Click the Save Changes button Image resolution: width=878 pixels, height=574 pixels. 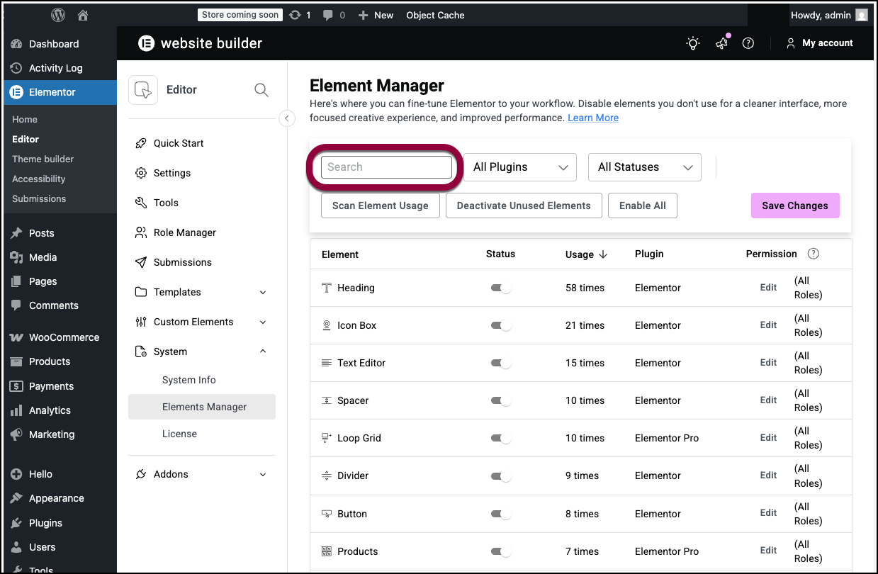[x=794, y=206]
